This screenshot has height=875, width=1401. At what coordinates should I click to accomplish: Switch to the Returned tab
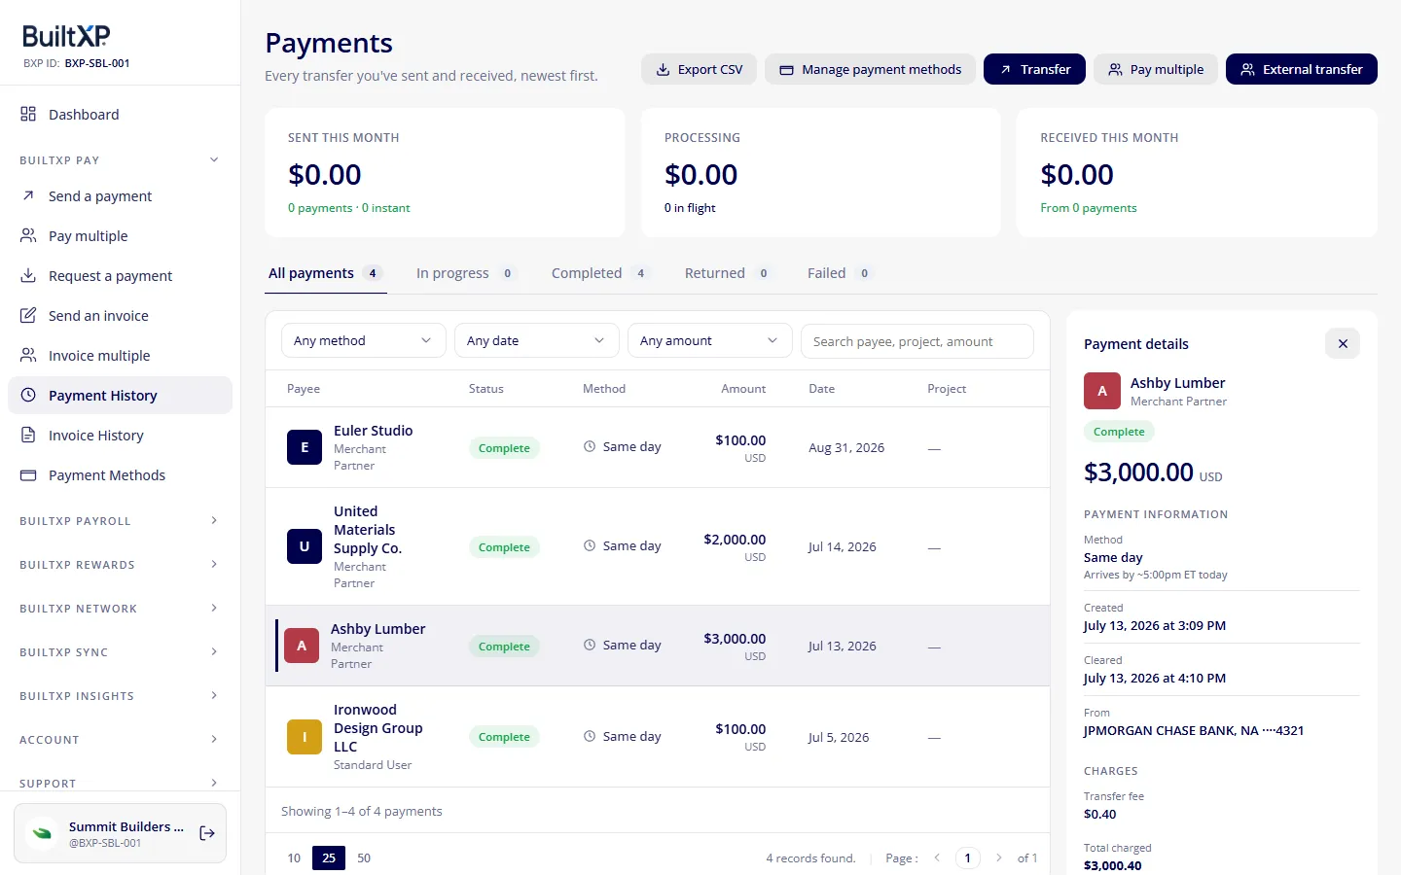(x=728, y=273)
